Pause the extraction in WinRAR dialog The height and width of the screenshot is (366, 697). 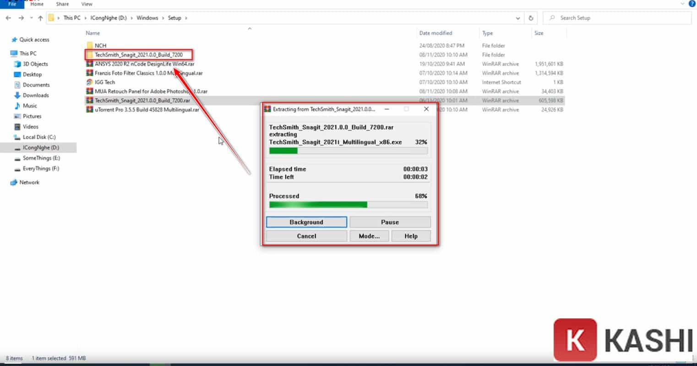click(390, 222)
